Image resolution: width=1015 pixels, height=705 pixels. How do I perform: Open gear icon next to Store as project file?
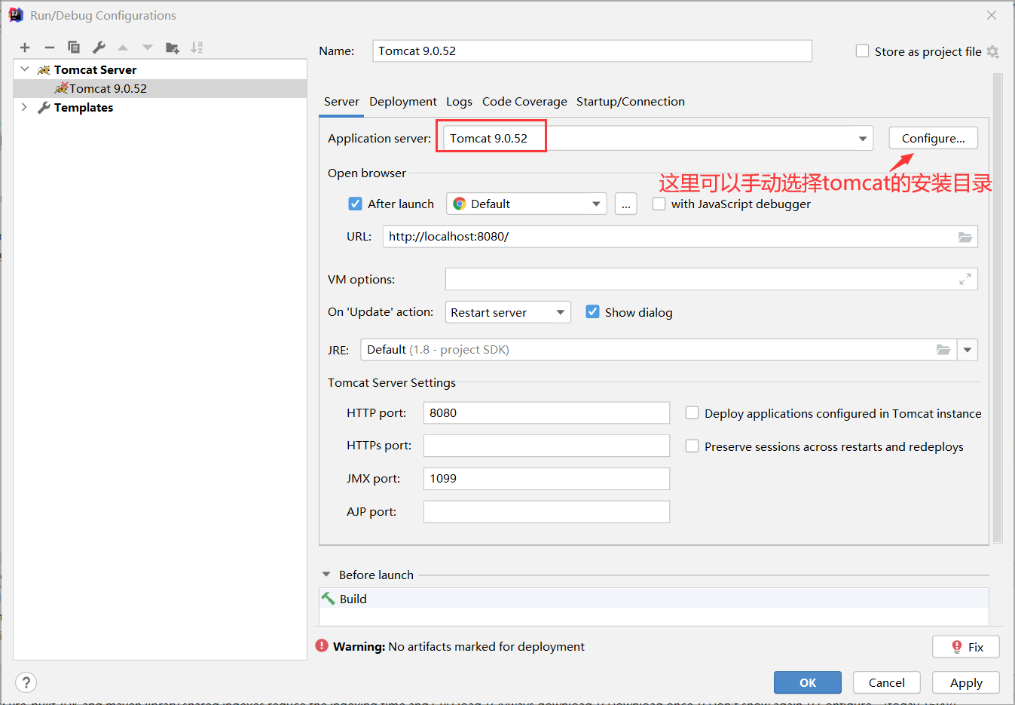coord(992,52)
